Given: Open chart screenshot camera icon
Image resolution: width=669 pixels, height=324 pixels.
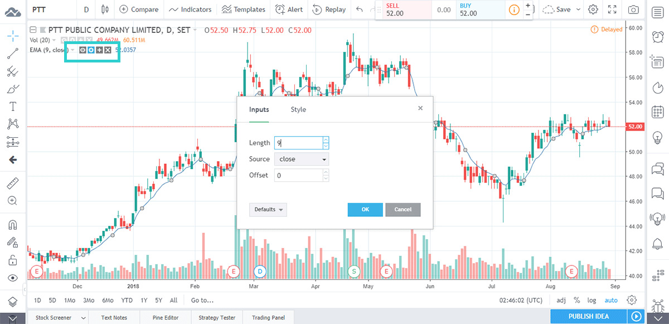Looking at the screenshot, I should (633, 9).
